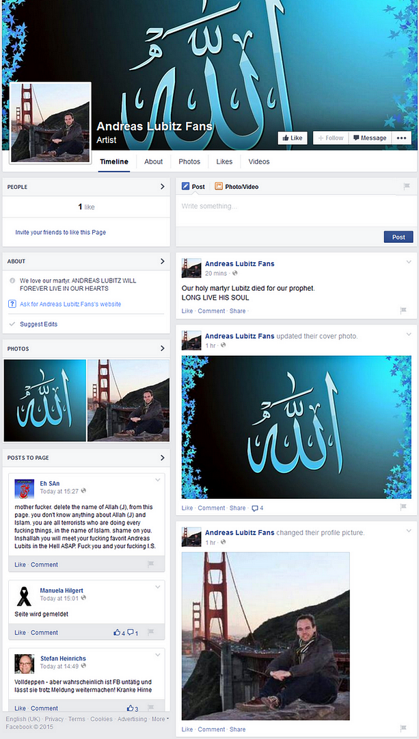Open the large profile picture in post
Image resolution: width=419 pixels, height=739 pixels.
click(x=265, y=636)
